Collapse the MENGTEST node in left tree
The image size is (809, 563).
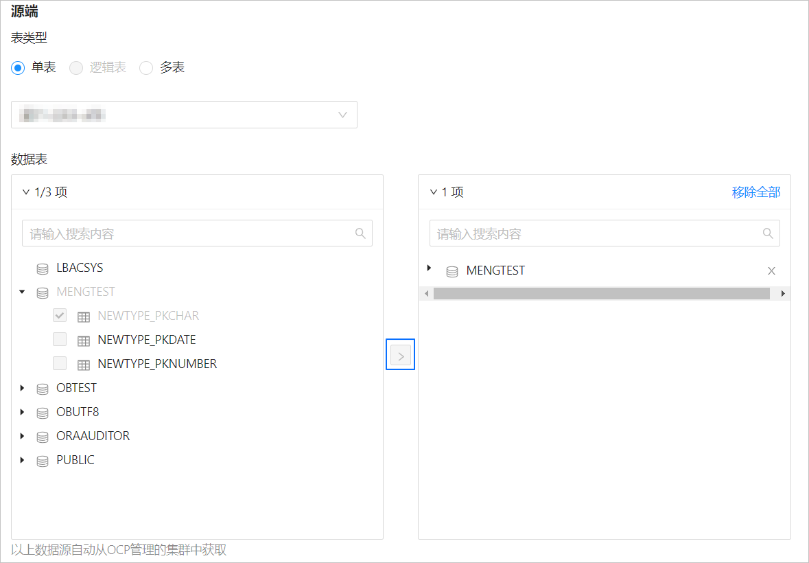tap(22, 292)
